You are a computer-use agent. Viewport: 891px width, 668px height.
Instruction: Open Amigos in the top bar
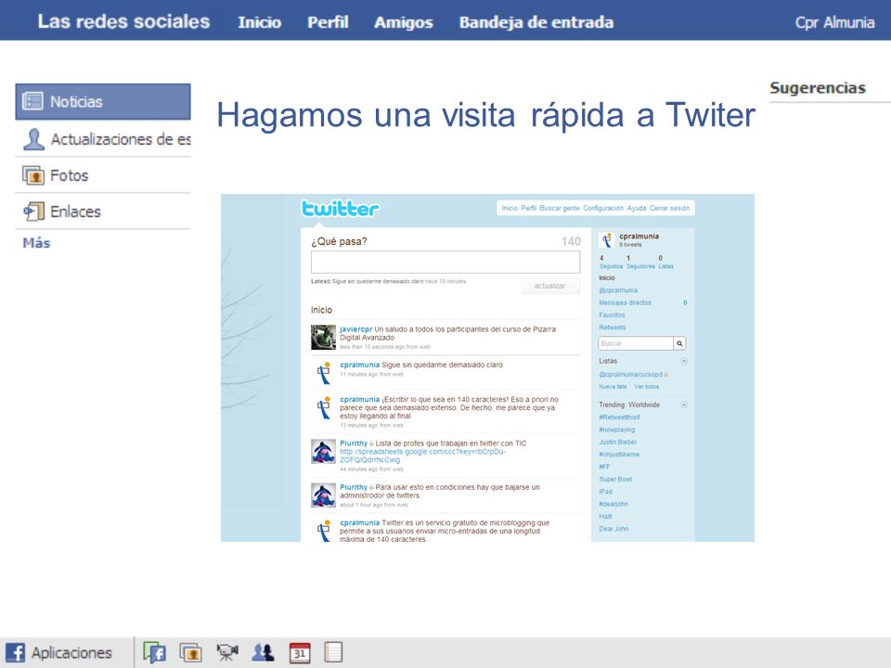404,22
